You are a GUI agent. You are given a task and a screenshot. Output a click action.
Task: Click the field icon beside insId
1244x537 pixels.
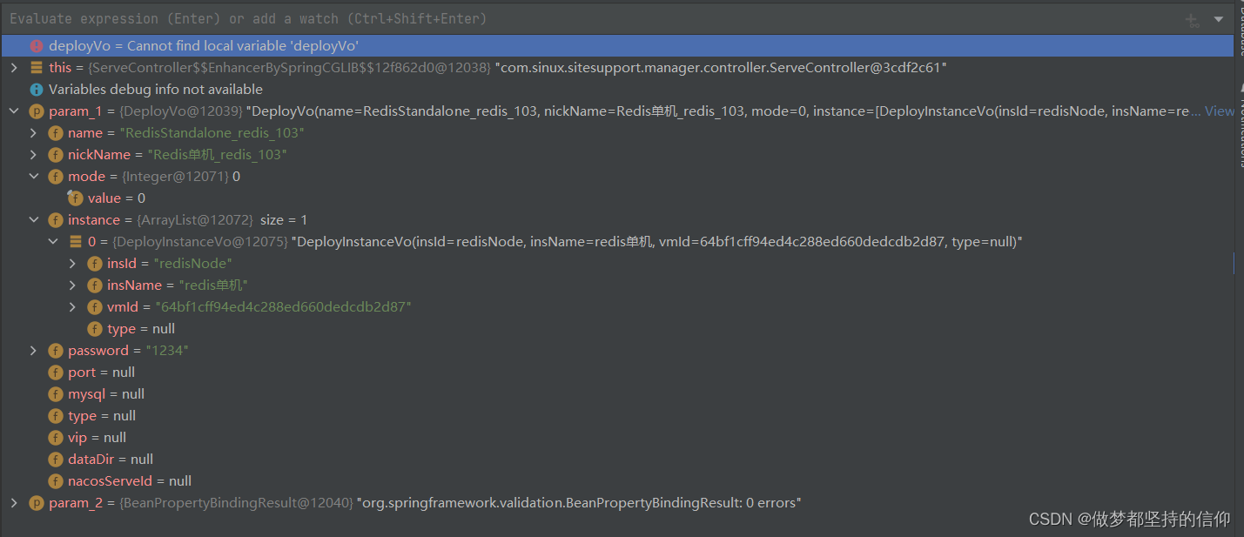95,264
